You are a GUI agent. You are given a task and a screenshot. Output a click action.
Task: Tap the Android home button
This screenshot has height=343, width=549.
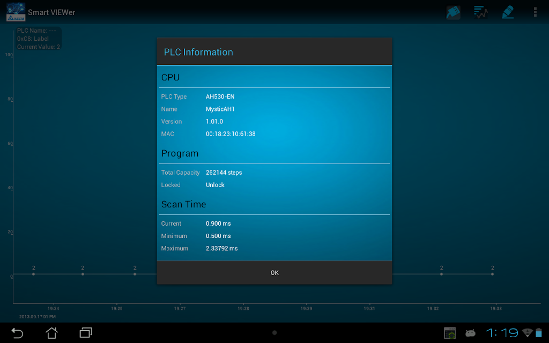pos(51,333)
